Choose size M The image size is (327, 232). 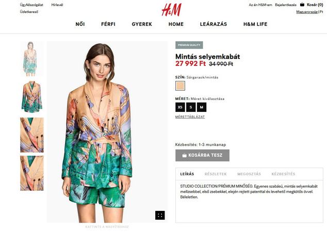point(202,107)
